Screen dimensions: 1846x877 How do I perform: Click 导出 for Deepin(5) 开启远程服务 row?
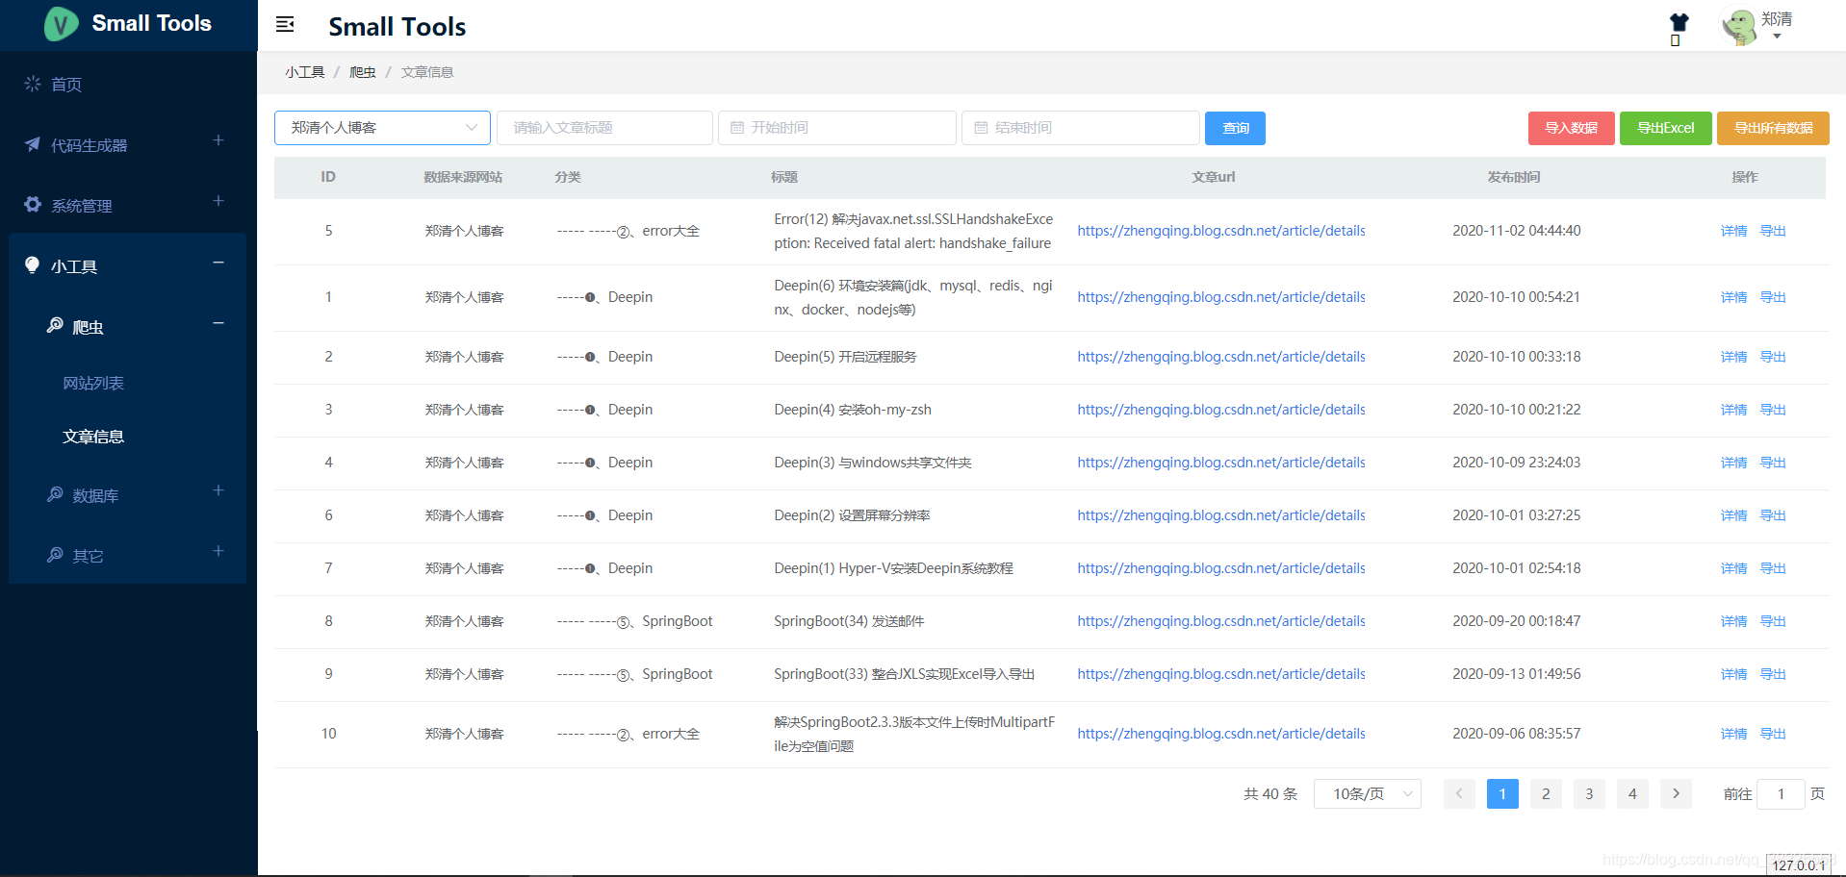1773,357
